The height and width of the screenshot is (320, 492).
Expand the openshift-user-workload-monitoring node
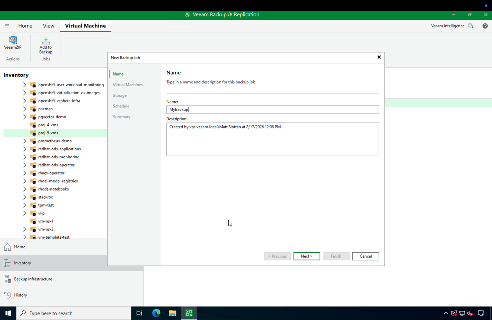(x=24, y=85)
